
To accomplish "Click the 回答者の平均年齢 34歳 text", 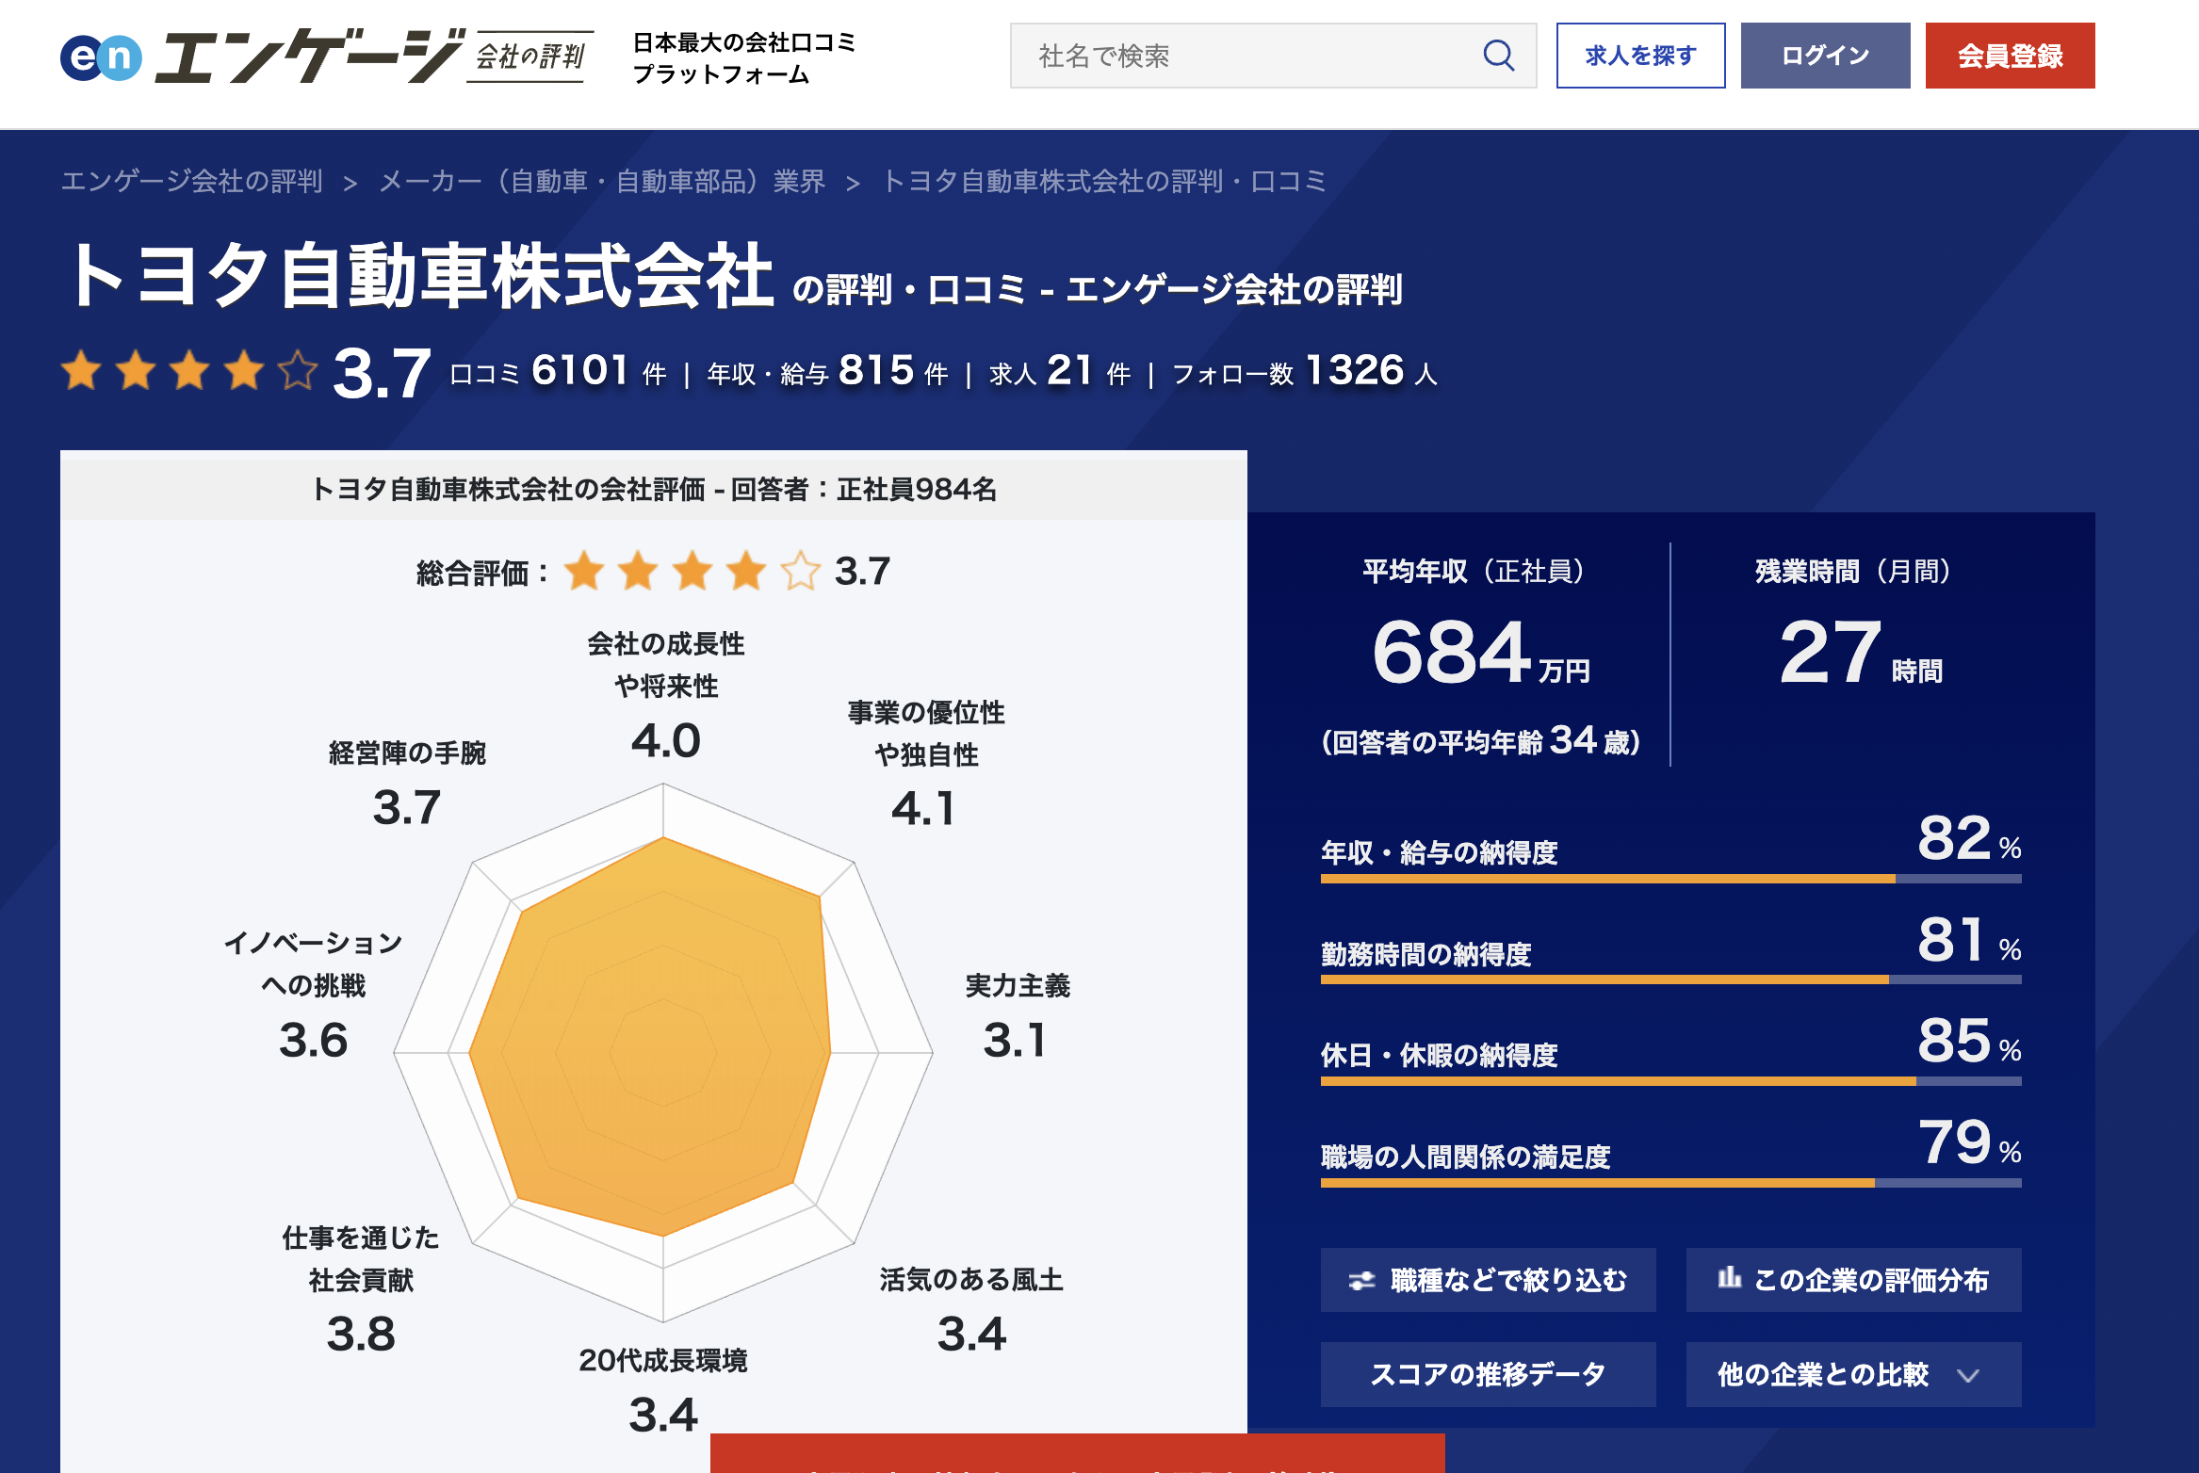I will [1480, 741].
